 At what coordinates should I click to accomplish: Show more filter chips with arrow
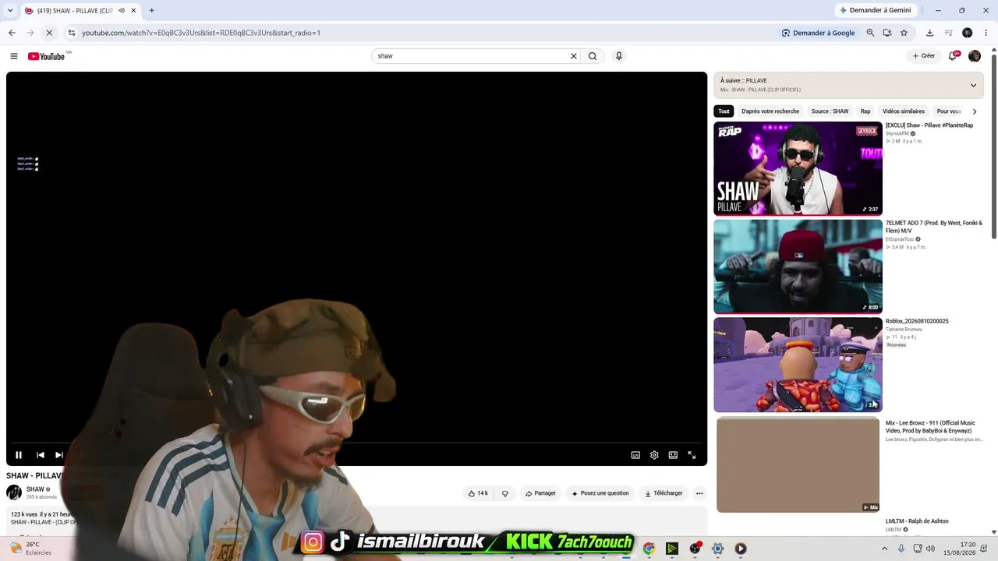coord(974,111)
